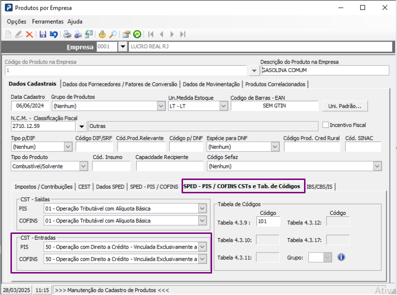Click the green refresh icon
Viewport: 397px width, 295px height.
point(137,34)
